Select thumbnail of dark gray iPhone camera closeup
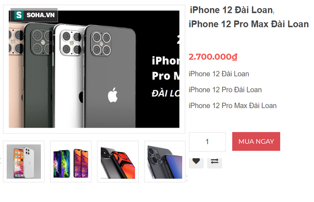The height and width of the screenshot is (202, 314). click(165, 162)
